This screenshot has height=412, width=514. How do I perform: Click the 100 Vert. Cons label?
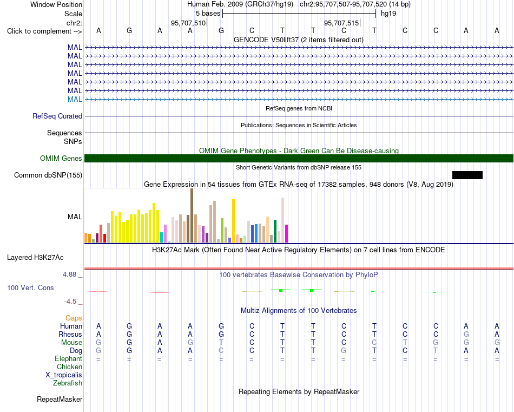30,287
